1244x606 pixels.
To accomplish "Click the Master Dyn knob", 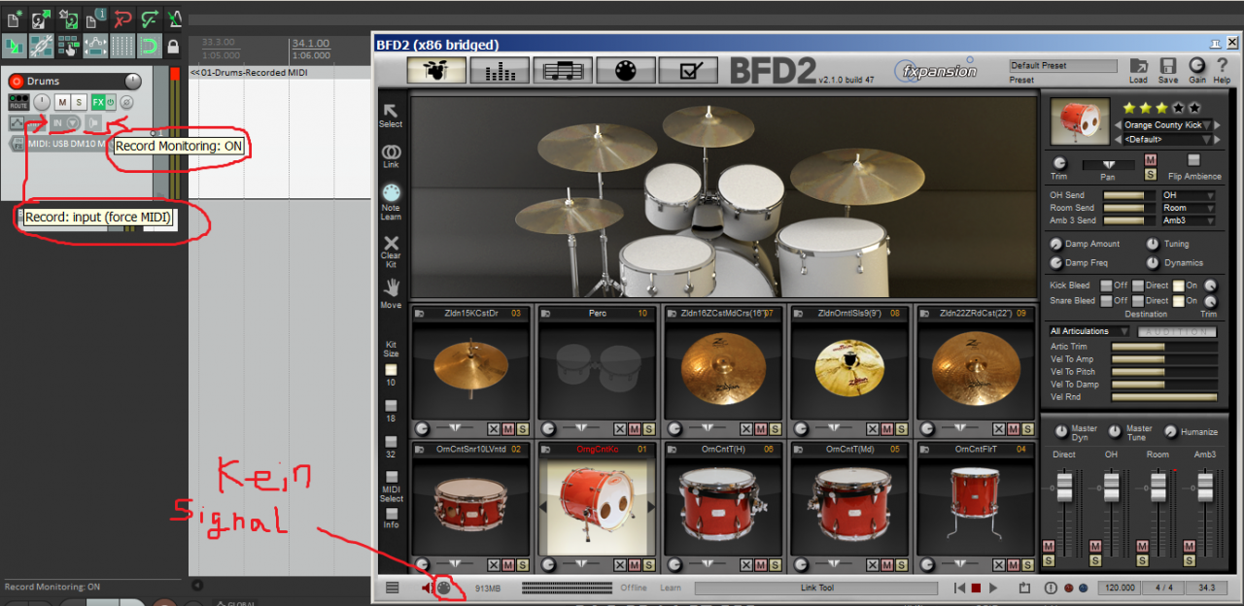I will (1061, 432).
